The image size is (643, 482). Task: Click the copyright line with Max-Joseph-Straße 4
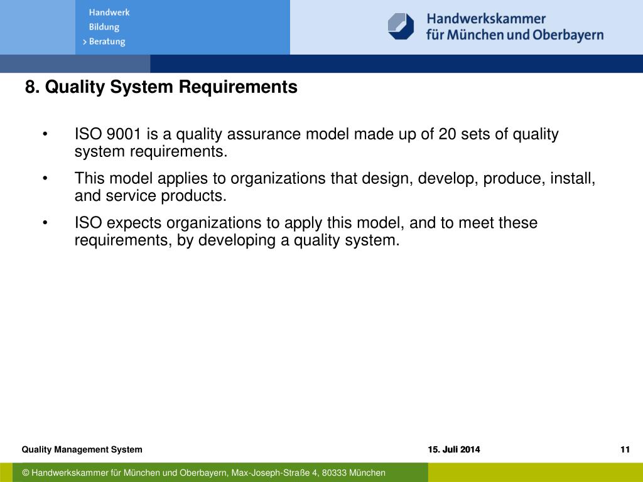(x=204, y=473)
